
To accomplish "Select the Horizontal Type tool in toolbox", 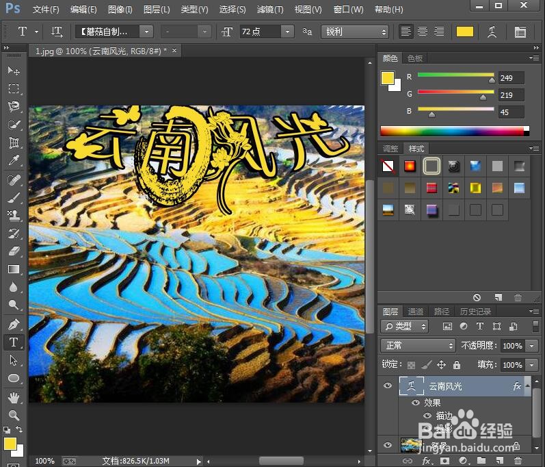I will pos(14,342).
